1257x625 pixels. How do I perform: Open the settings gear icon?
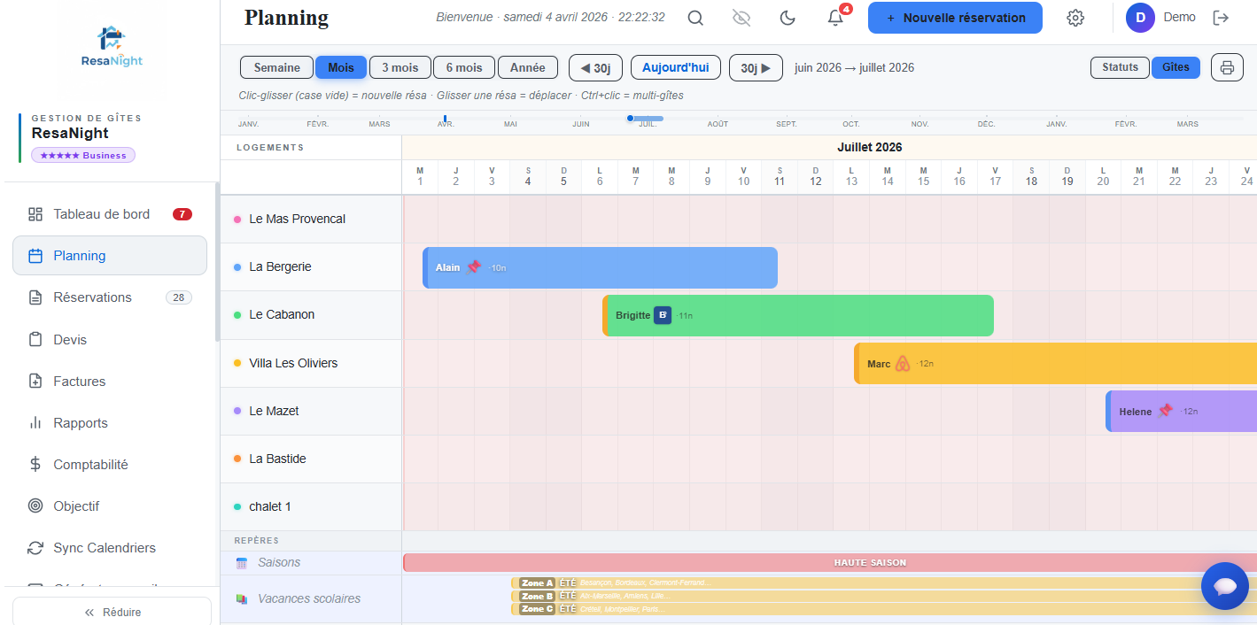tap(1075, 18)
